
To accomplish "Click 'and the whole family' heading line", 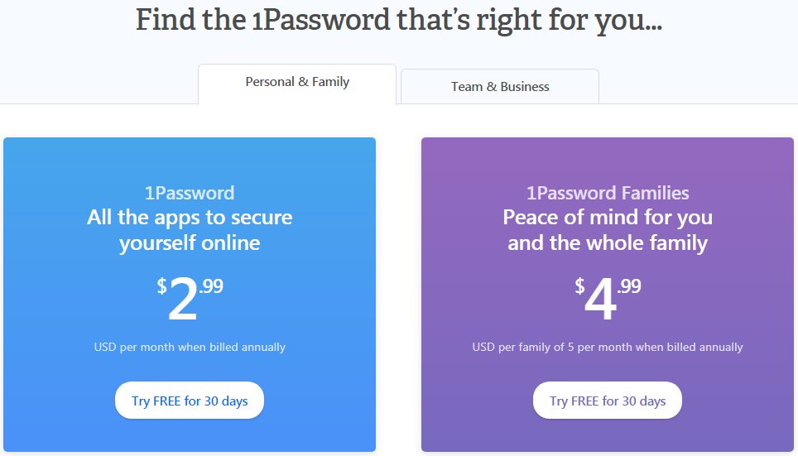I will pos(608,242).
